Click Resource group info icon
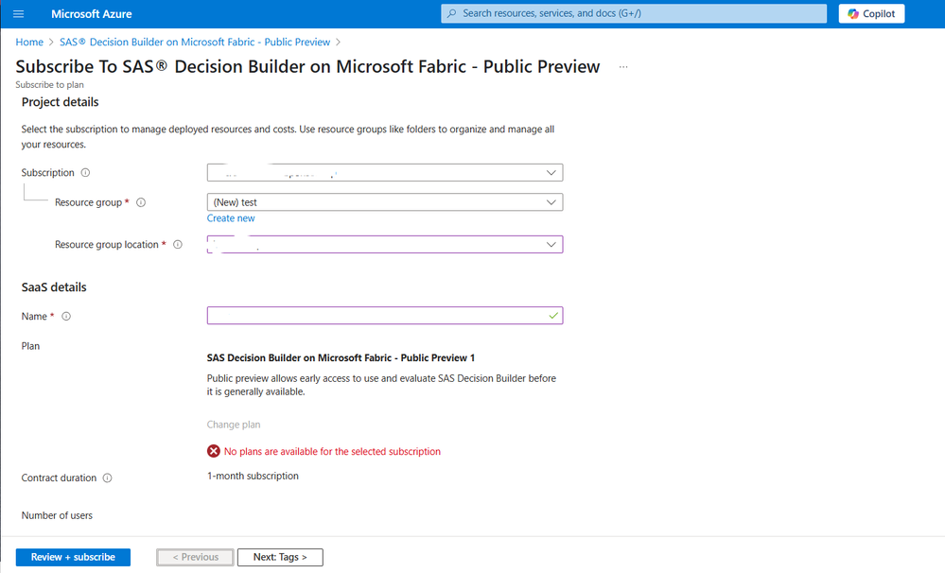 coord(142,202)
